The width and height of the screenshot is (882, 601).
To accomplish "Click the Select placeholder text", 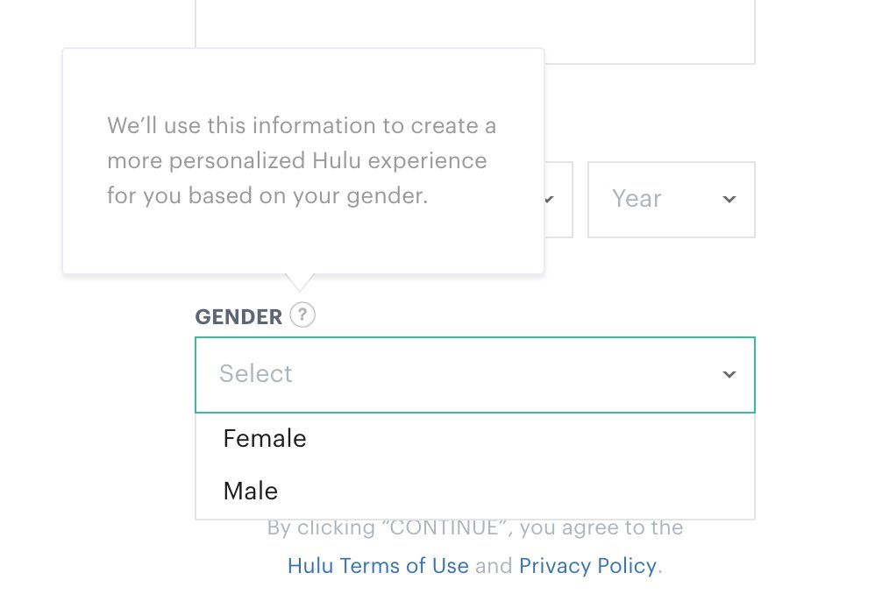I will (256, 374).
